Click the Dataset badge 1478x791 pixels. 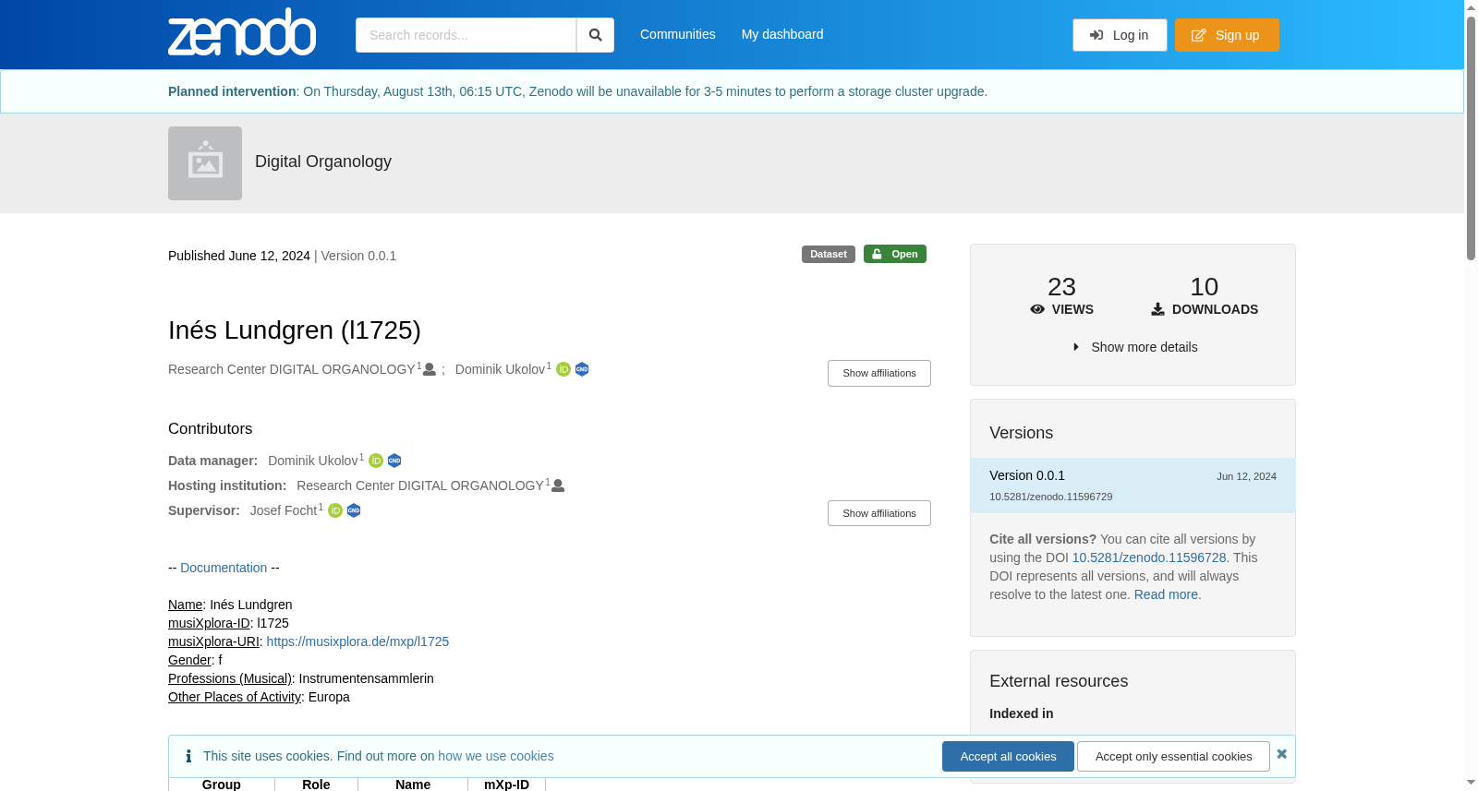[829, 254]
